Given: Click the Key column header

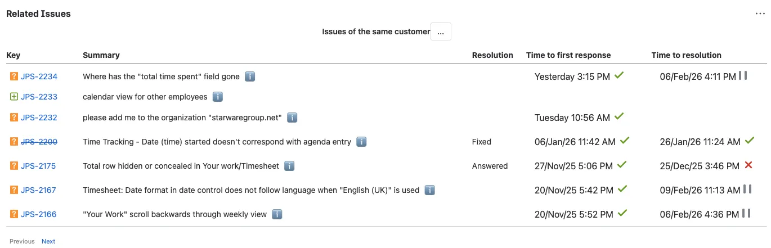Looking at the screenshot, I should (x=13, y=55).
